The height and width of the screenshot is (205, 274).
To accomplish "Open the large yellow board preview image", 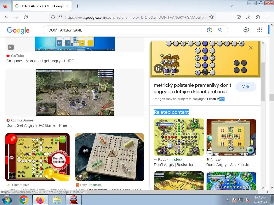I will point(205,59).
